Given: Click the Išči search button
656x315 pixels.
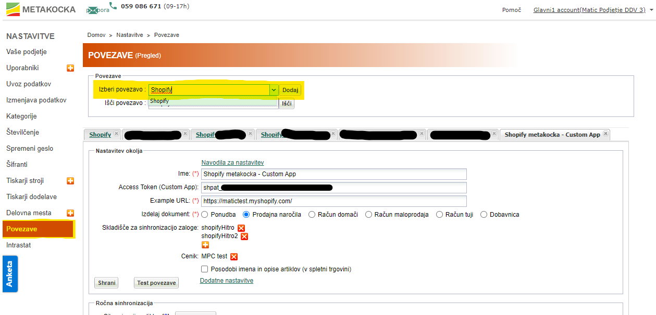Looking at the screenshot, I should [287, 103].
